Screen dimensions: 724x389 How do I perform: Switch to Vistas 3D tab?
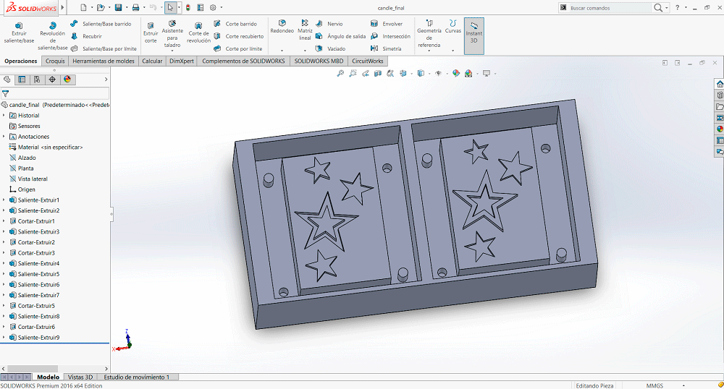pyautogui.click(x=80, y=377)
